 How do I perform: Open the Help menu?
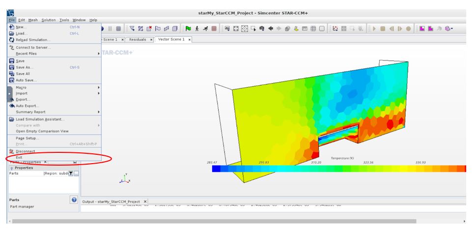pos(93,20)
